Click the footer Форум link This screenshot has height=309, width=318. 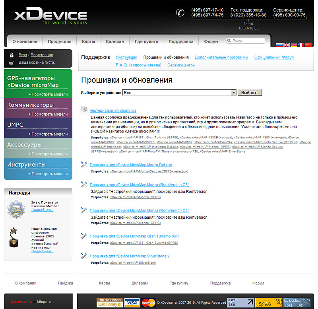coord(258,283)
